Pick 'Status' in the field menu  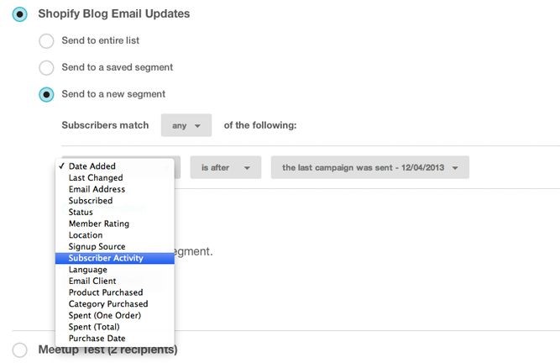(115, 212)
